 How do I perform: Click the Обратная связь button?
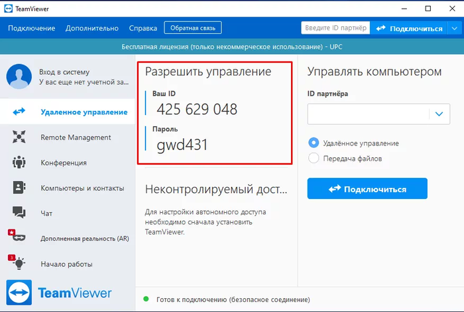pos(193,28)
